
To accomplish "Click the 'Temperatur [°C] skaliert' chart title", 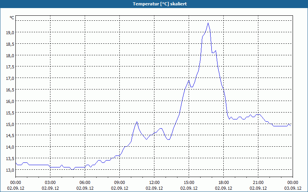I will point(160,4).
